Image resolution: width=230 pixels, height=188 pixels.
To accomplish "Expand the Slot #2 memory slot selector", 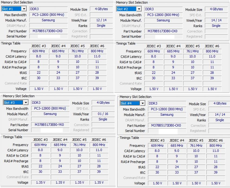I will (x=139, y=9).
